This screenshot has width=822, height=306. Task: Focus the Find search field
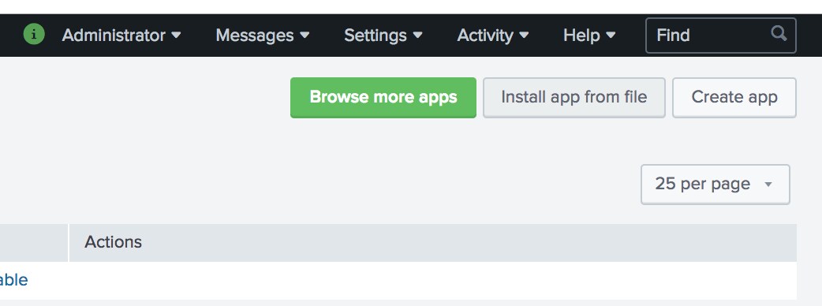pos(721,35)
